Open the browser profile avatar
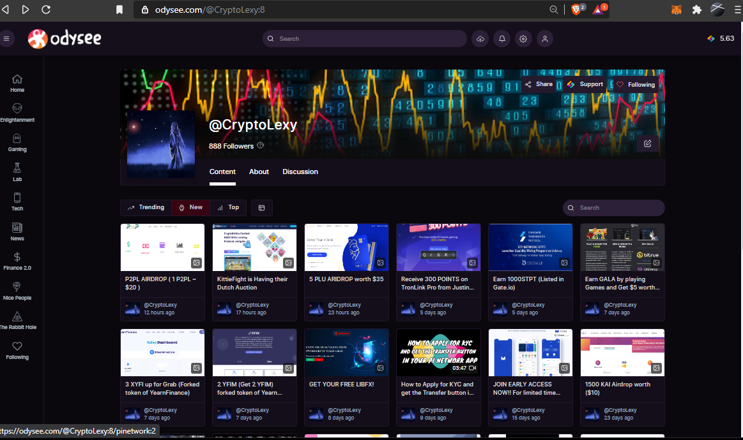This screenshot has width=743, height=440. coord(717,10)
